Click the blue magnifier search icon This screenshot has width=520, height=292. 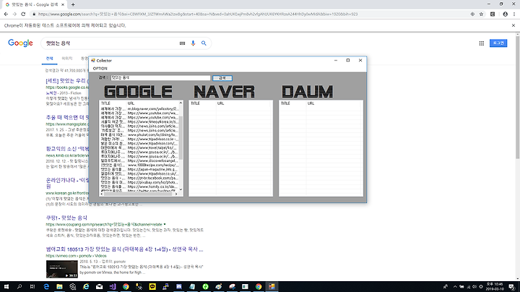pos(204,43)
